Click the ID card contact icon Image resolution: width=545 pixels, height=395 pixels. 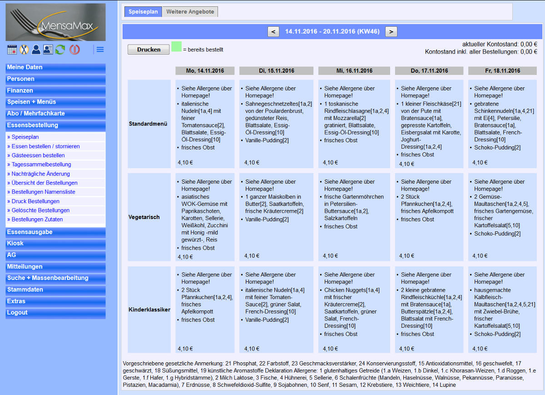(x=48, y=50)
